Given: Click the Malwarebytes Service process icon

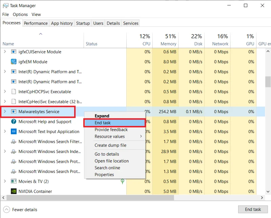Looking at the screenshot, I should pos(14,112).
